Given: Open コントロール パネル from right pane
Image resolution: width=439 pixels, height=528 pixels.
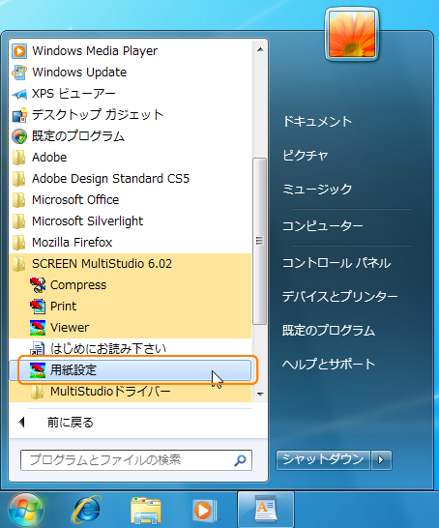Looking at the screenshot, I should [x=337, y=263].
